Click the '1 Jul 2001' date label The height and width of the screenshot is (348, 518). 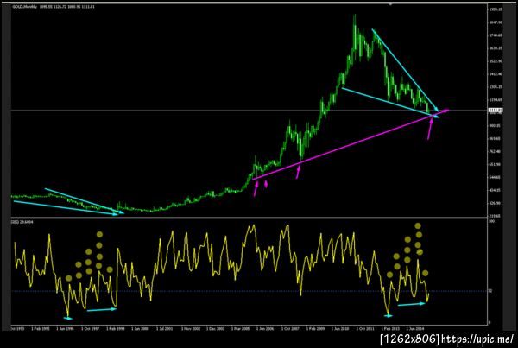(164, 329)
